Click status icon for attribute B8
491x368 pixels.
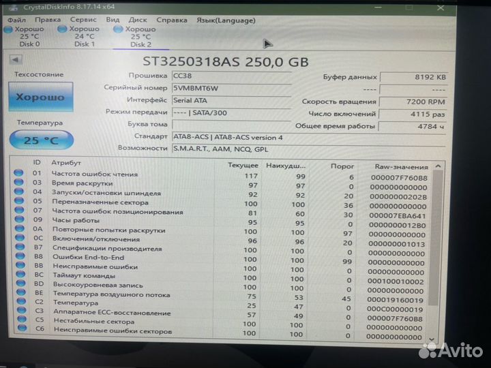(20, 256)
